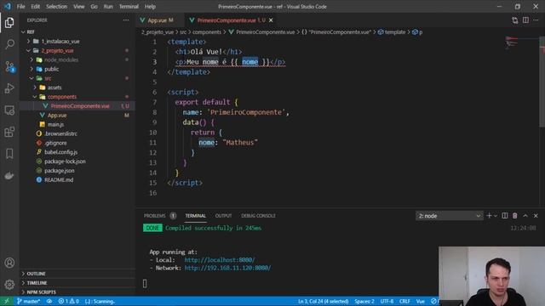Viewport: 545px width, 306px height.
Task: Switch to the OUTPUT panel tab
Action: (223, 216)
